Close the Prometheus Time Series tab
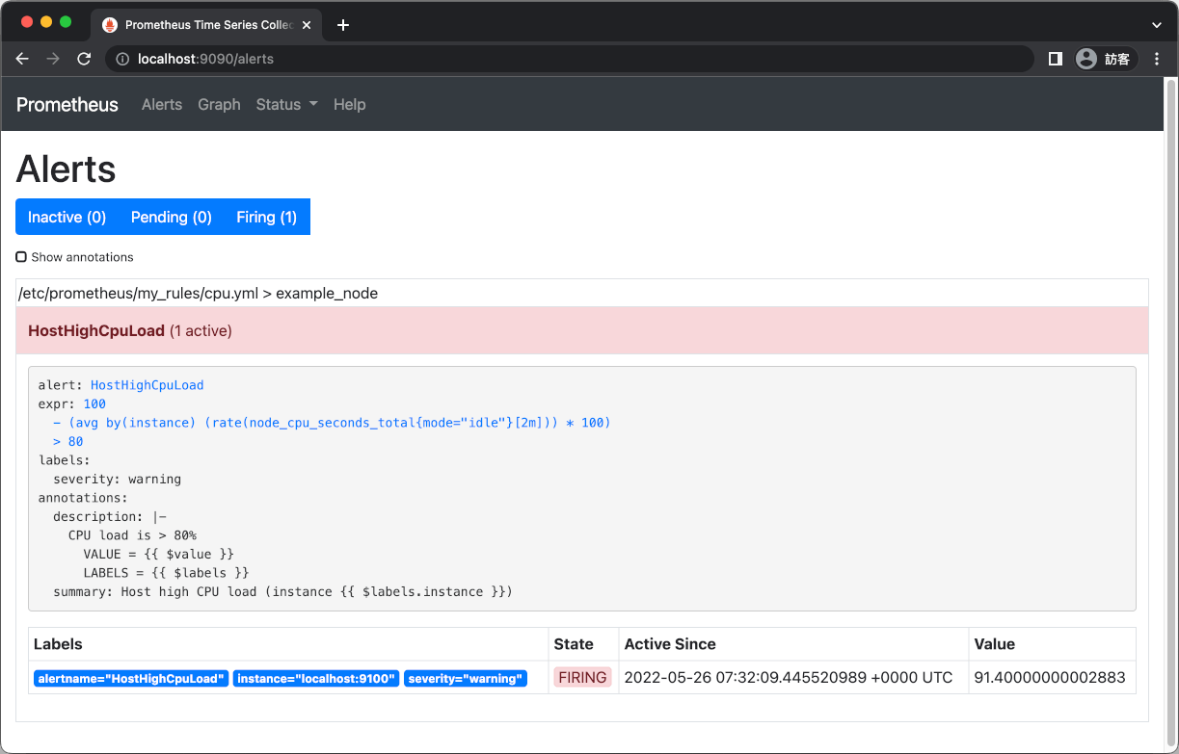The width and height of the screenshot is (1179, 754). tap(307, 25)
